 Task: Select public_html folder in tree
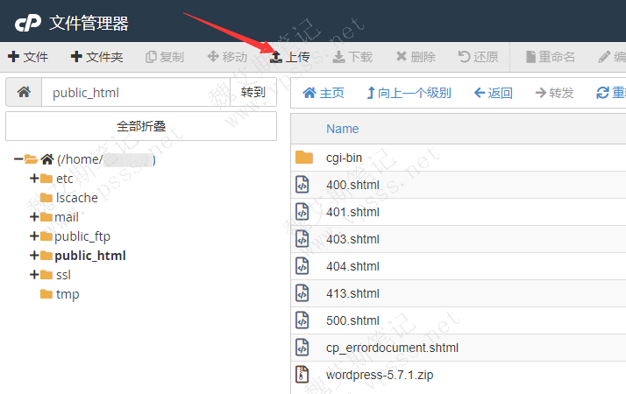coord(90,256)
